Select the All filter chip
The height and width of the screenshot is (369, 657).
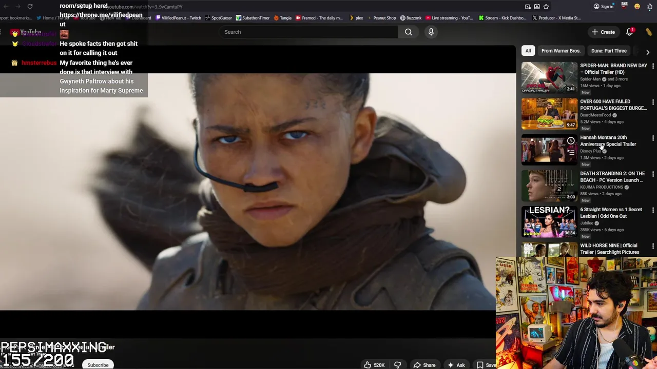528,51
